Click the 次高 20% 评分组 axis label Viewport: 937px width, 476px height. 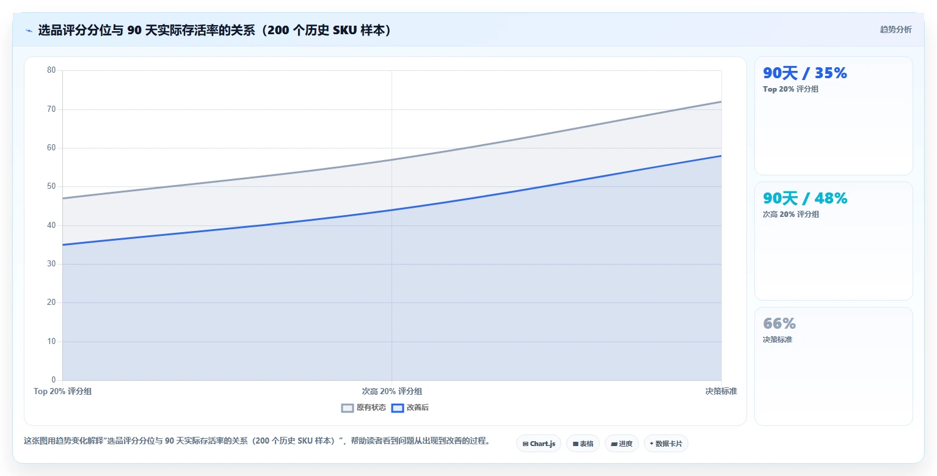pyautogui.click(x=392, y=392)
